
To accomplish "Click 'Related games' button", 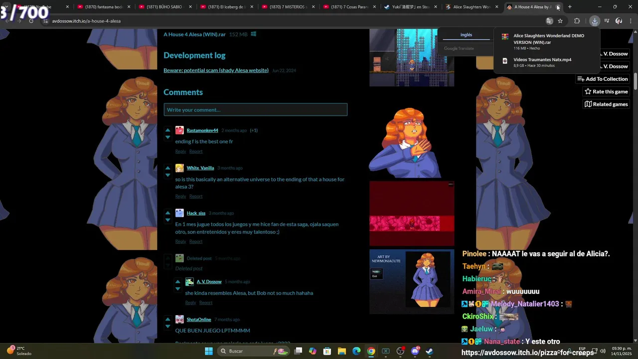I will [x=606, y=104].
